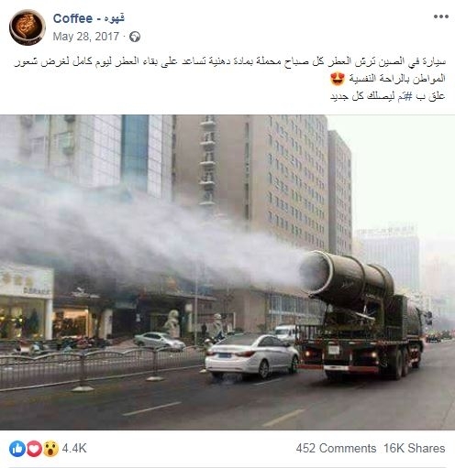
Task: Open the Coffee page profile picture
Action: click(x=28, y=27)
